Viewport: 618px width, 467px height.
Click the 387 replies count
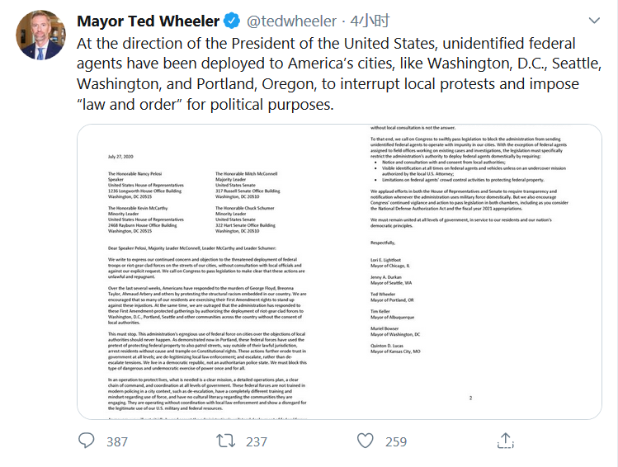click(x=117, y=442)
